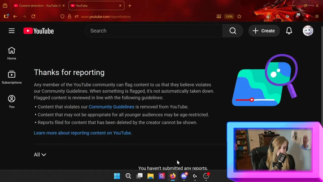
Task: Open Windows taskbar search
Action: [x=128, y=176]
